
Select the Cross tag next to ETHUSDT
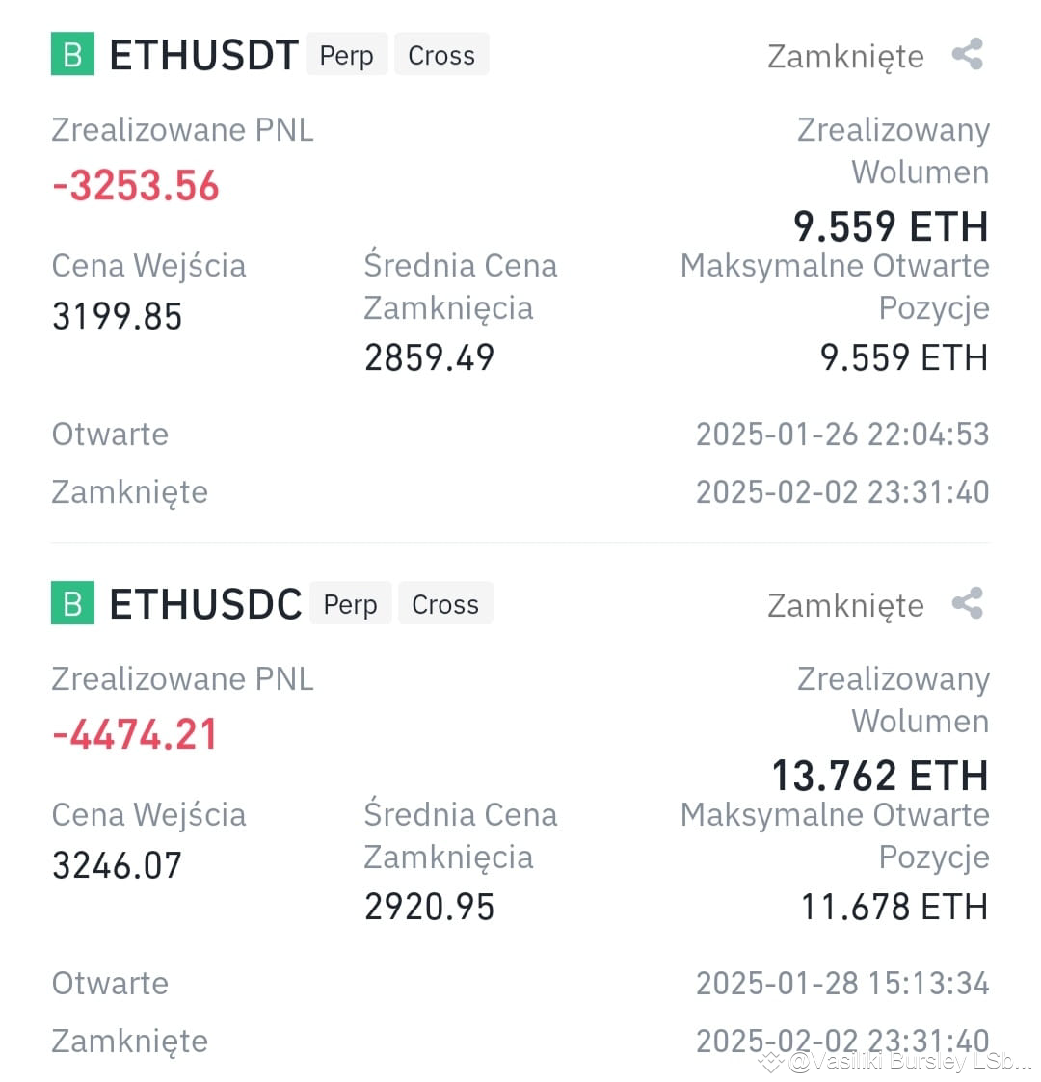[441, 55]
